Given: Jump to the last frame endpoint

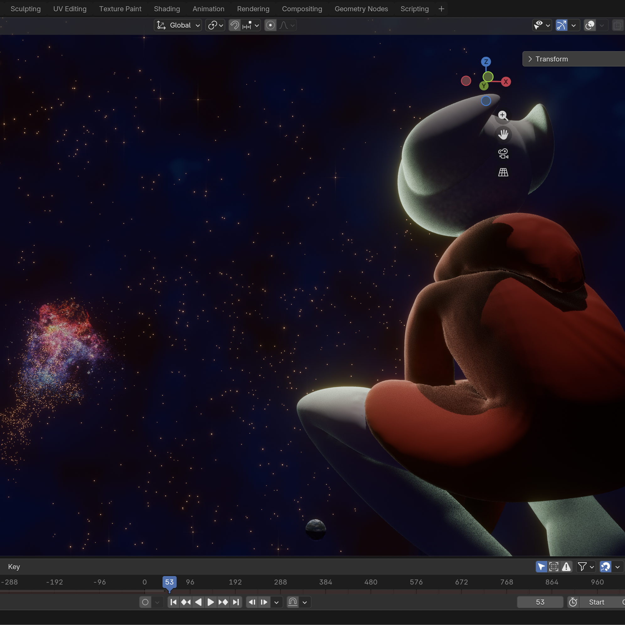Looking at the screenshot, I should click(x=236, y=602).
